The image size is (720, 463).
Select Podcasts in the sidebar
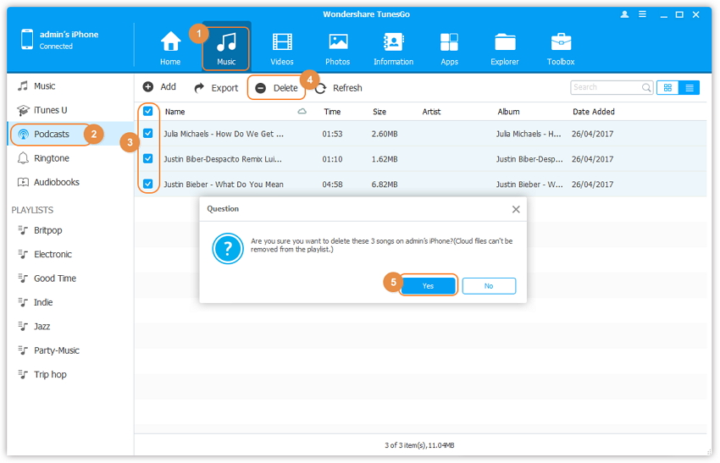(51, 134)
